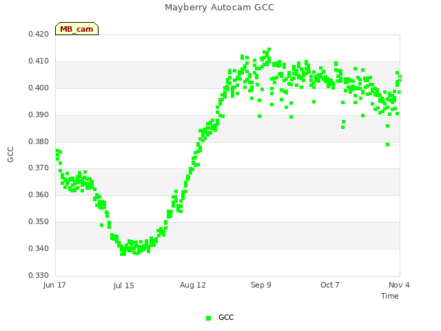Click the Aug 12 x-axis label
The height and width of the screenshot is (331, 441).
(193, 285)
